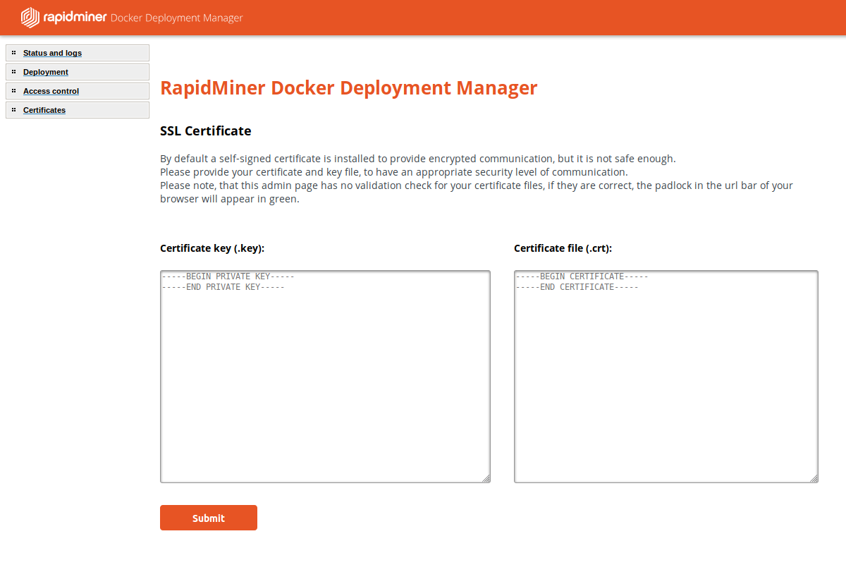Open the Access control menu item

78,91
